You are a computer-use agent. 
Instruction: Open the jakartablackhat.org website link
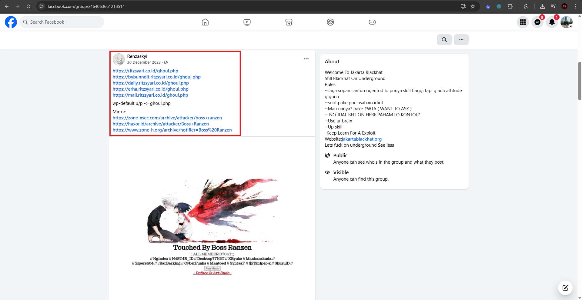362,139
